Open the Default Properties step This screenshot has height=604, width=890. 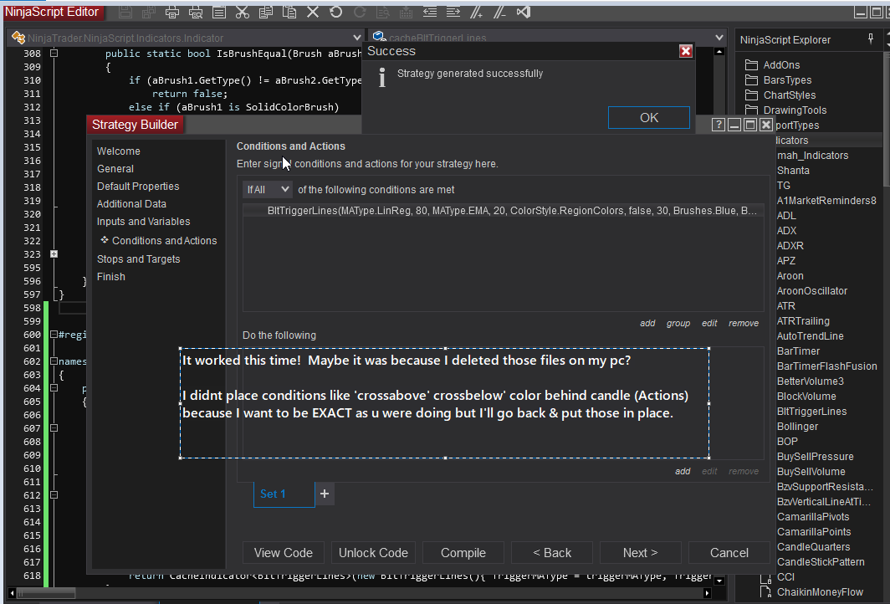[138, 187]
